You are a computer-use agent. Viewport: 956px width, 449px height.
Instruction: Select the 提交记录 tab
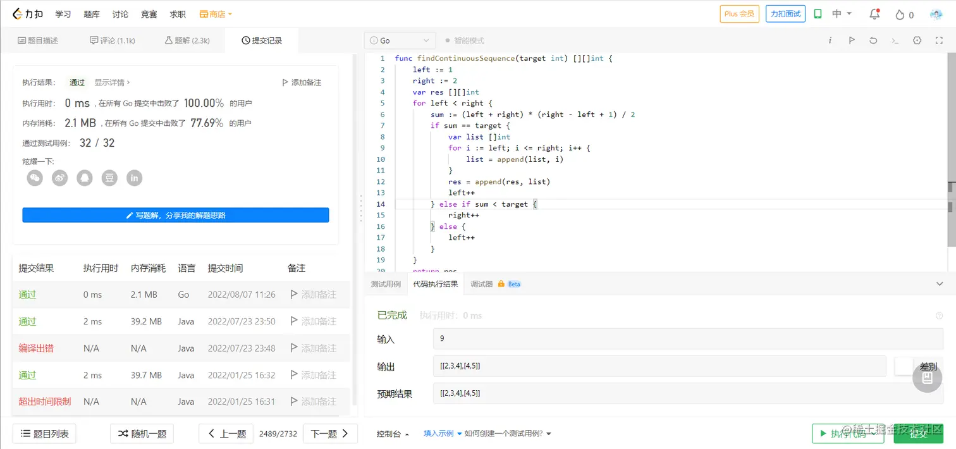tap(262, 40)
